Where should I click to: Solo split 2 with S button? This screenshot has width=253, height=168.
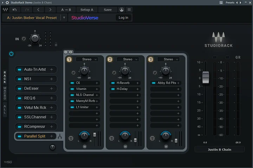[x=111, y=138]
